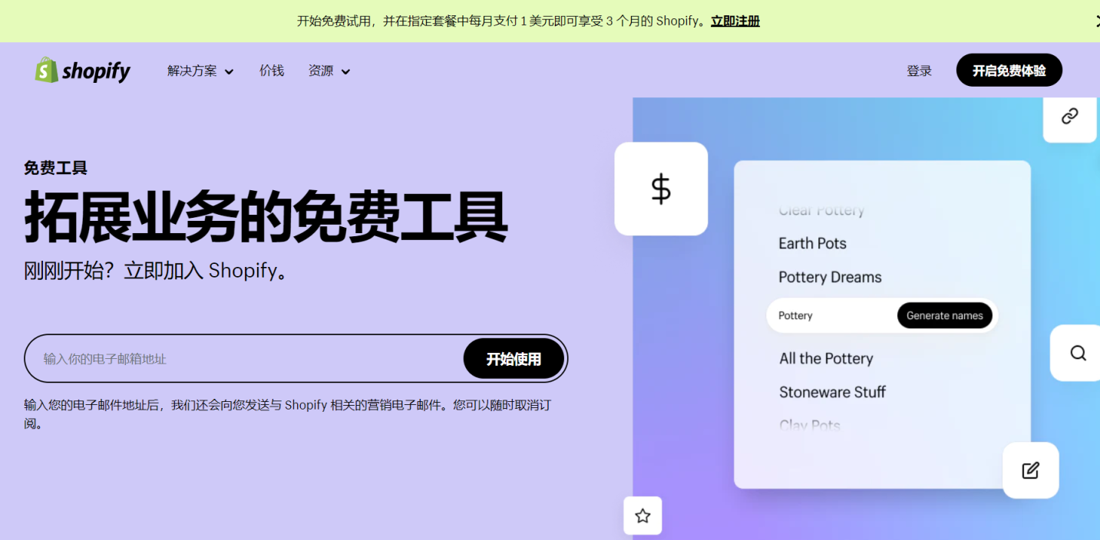Screen dimensions: 1100x540
Task: Select Pottery Dreams name suggestion
Action: coord(830,277)
